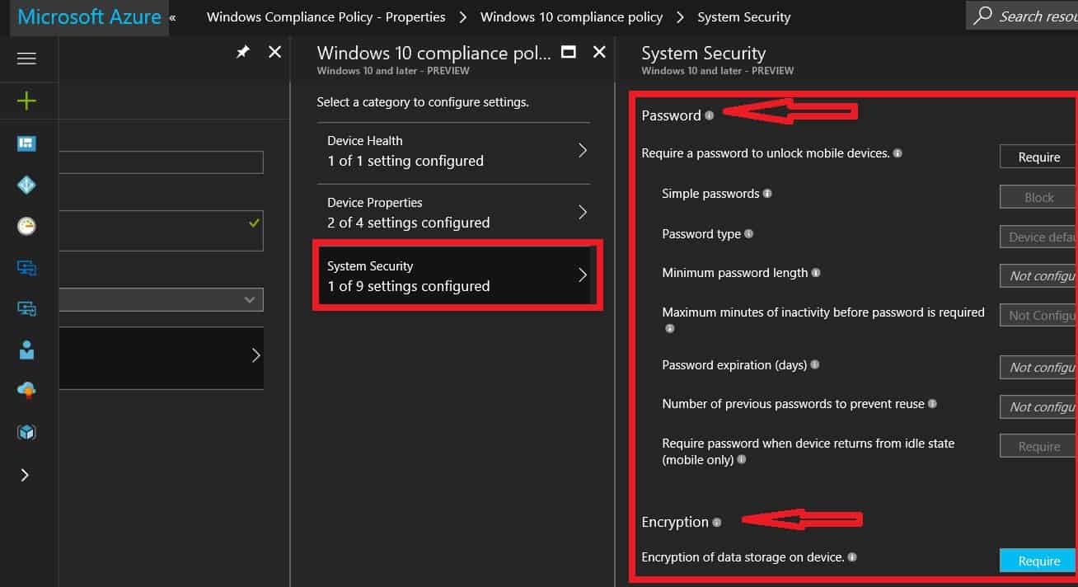1078x587 pixels.
Task: Open the user with badge sidebar icon
Action: click(26, 350)
